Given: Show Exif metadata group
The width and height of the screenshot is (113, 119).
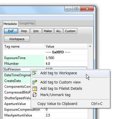Looking at the screenshot, I should (11, 31).
